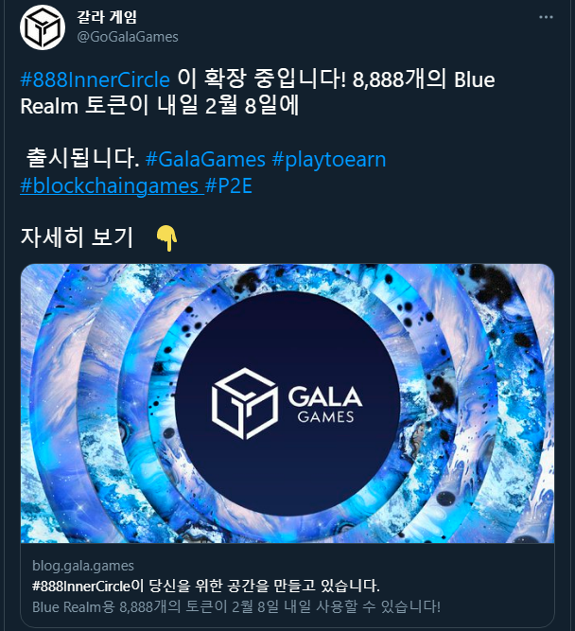The width and height of the screenshot is (575, 631).
Task: Click the display name 갈라 게임
Action: (x=107, y=17)
